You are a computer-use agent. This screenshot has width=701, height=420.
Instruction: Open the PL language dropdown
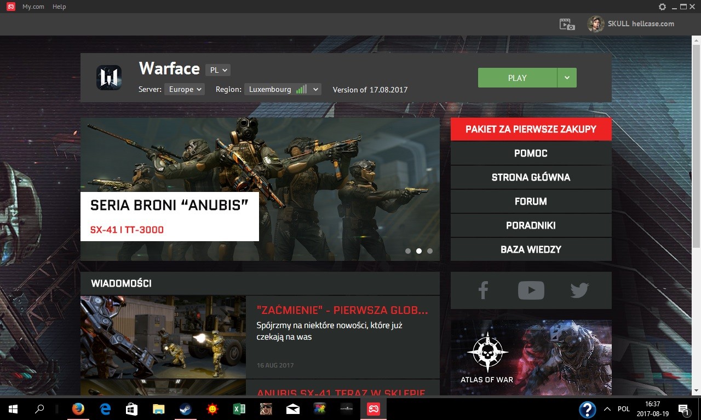tap(218, 71)
